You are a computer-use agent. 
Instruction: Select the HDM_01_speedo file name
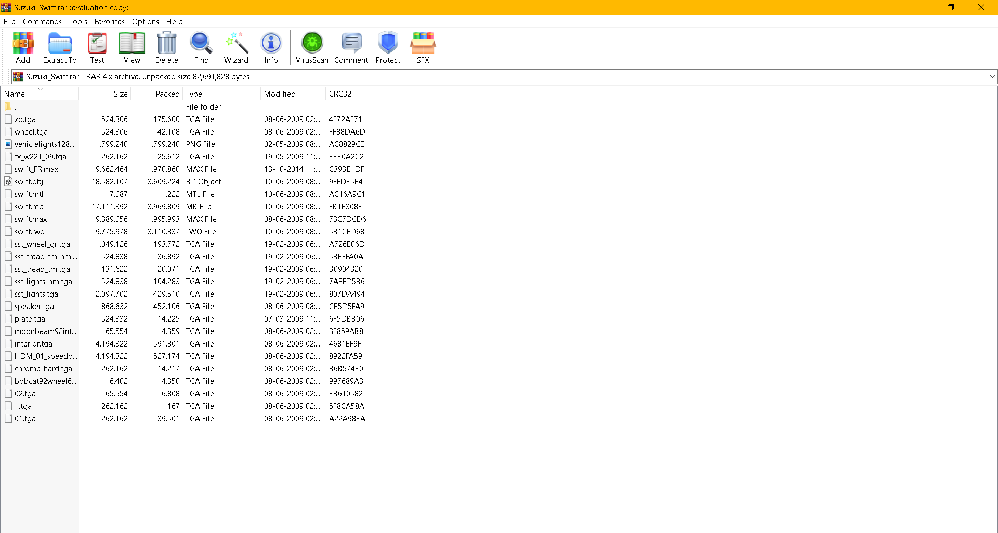(46, 356)
